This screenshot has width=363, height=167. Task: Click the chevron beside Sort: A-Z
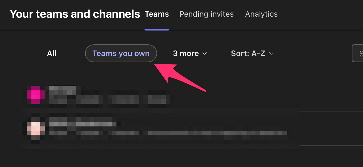pyautogui.click(x=271, y=54)
